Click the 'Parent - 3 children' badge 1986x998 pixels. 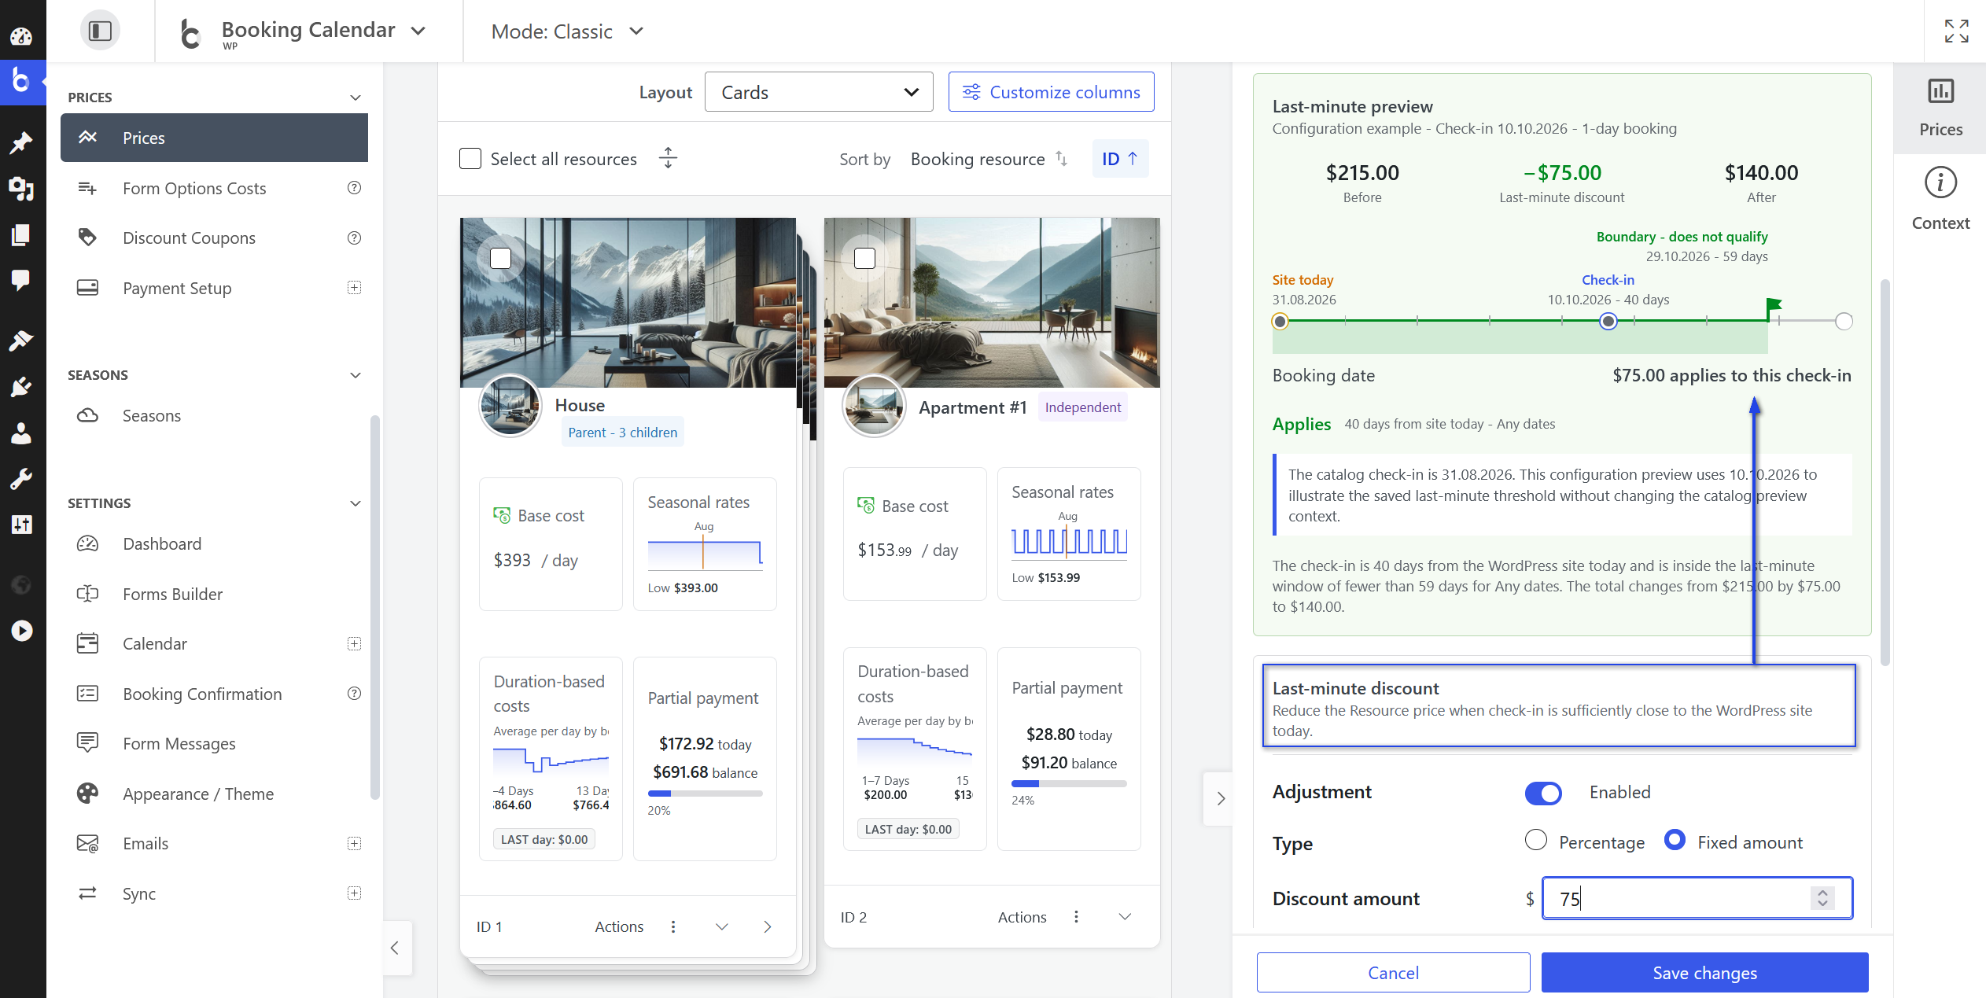622,432
